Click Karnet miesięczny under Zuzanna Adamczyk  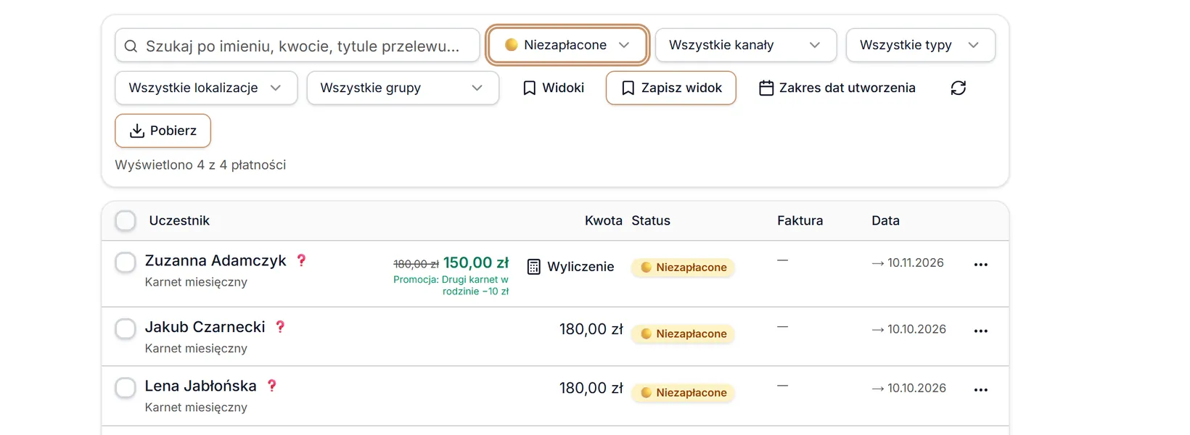pos(196,282)
